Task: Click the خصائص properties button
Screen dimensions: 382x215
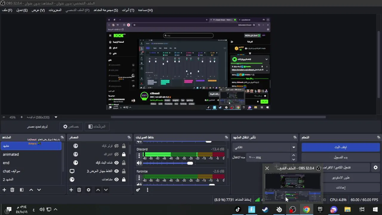Action: [71, 127]
